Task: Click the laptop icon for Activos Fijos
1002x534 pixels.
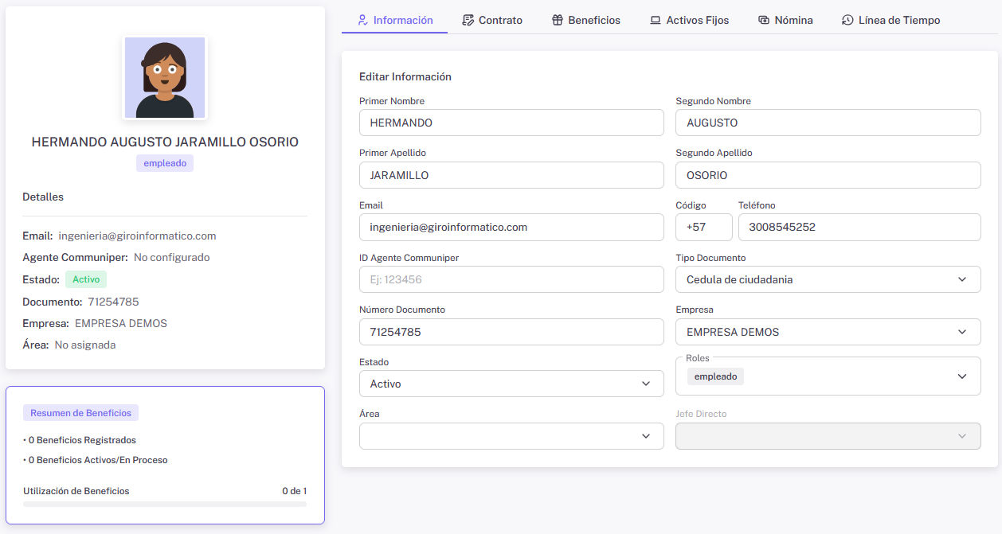Action: click(x=656, y=20)
